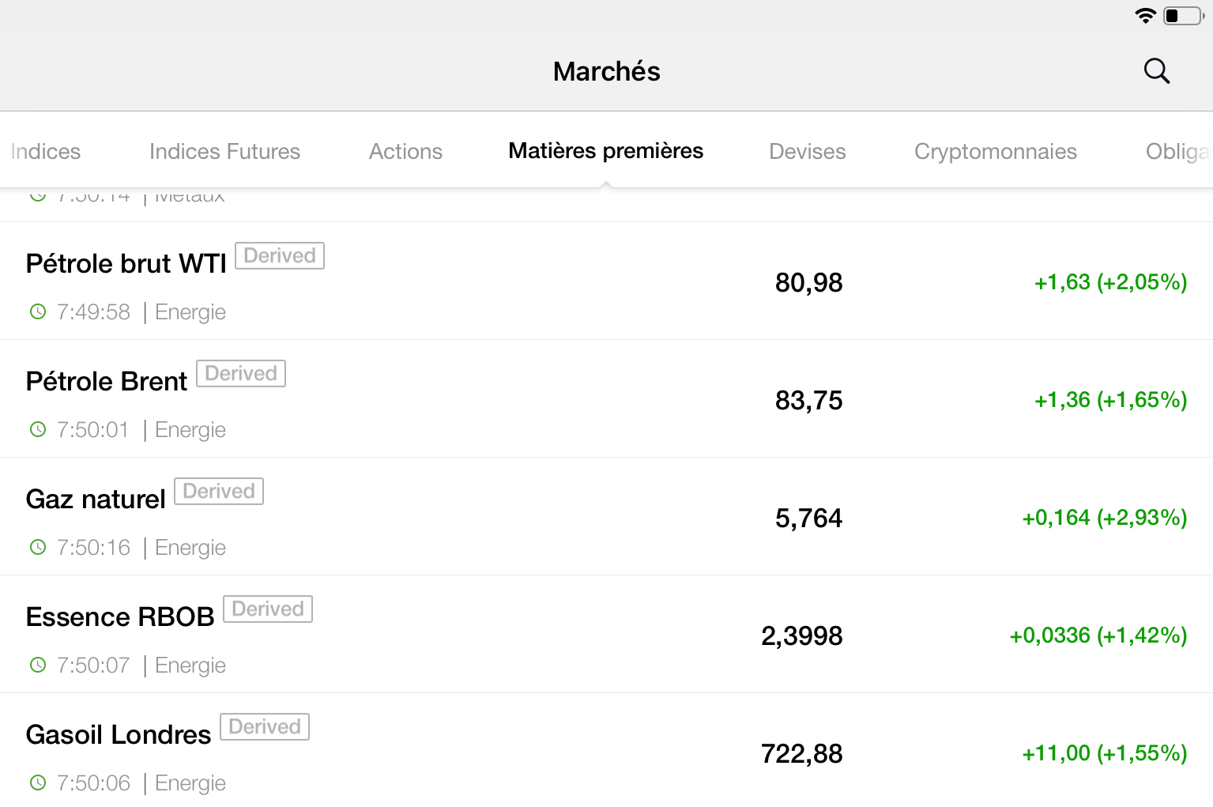1213x807 pixels.
Task: Click clock icon under Gaz naturel
Action: click(x=38, y=548)
